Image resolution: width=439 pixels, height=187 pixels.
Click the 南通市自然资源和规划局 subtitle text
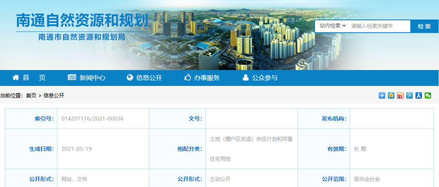point(82,37)
